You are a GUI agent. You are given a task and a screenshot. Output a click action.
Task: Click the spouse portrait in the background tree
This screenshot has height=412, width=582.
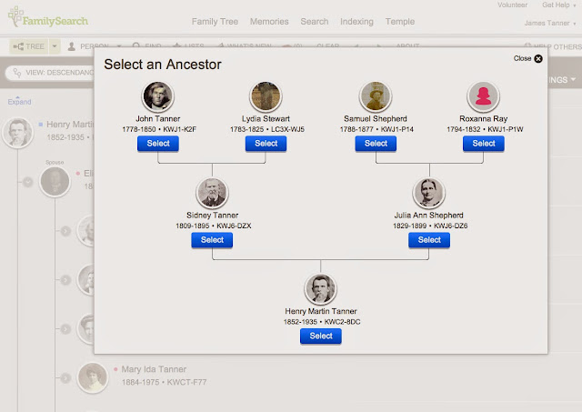[55, 182]
